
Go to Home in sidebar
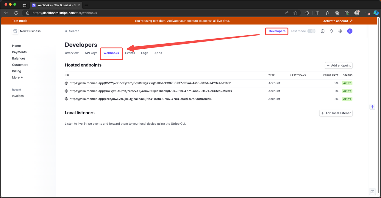16,46
